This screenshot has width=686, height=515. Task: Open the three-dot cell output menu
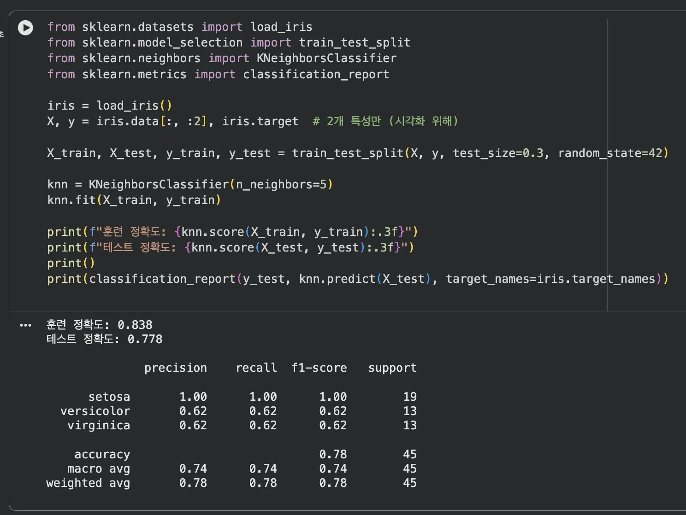pos(25,325)
